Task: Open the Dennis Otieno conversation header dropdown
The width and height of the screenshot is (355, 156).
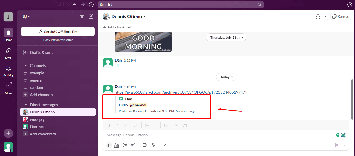Action: pyautogui.click(x=128, y=16)
